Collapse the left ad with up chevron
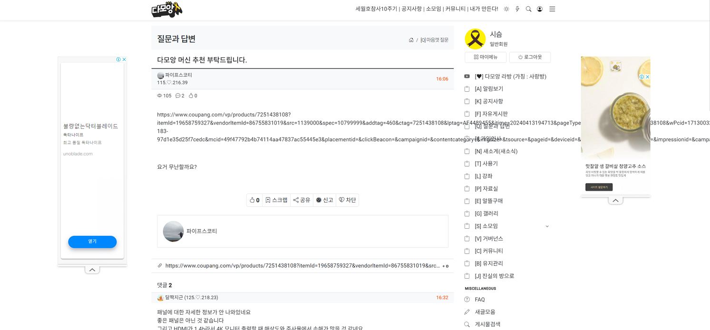 coord(92,270)
